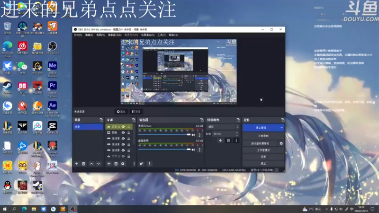
Task: Pop out the 来源 (Sources) dock panel
Action: pyautogui.click(x=134, y=120)
